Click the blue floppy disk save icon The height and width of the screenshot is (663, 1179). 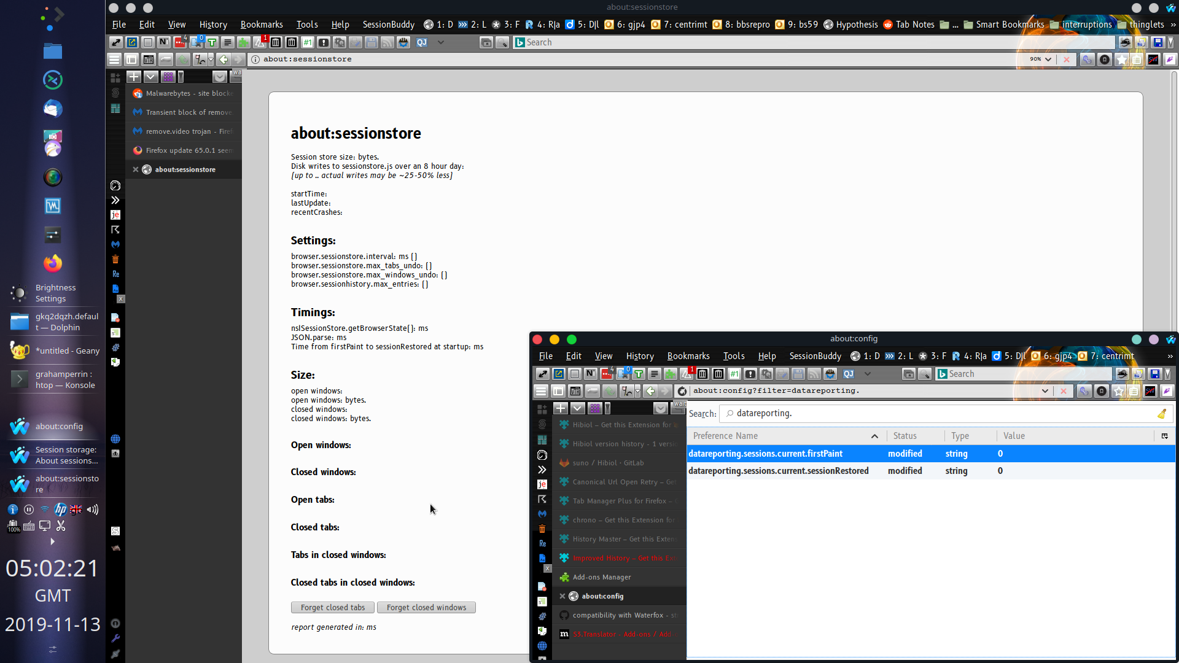pyautogui.click(x=1158, y=42)
